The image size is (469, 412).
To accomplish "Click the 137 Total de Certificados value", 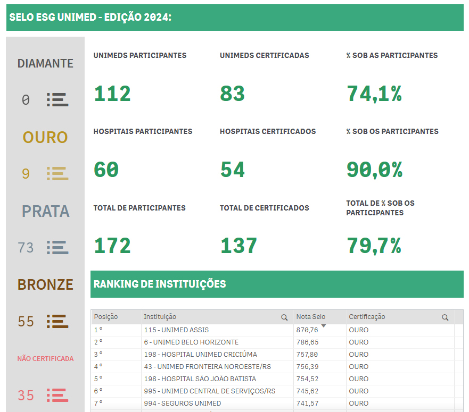I will 238,246.
